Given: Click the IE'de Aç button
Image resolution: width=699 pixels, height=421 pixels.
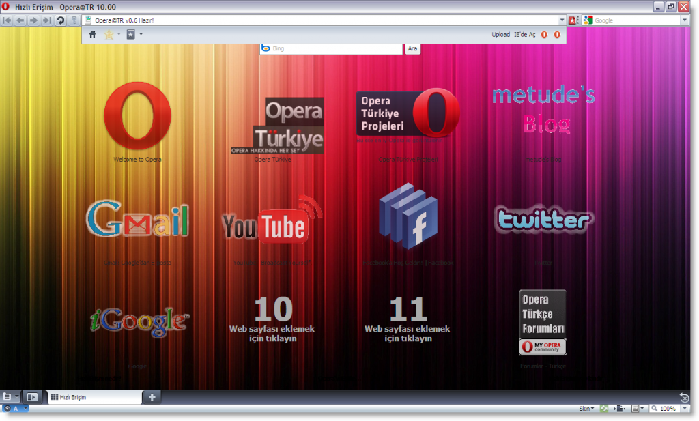Looking at the screenshot, I should [x=525, y=34].
